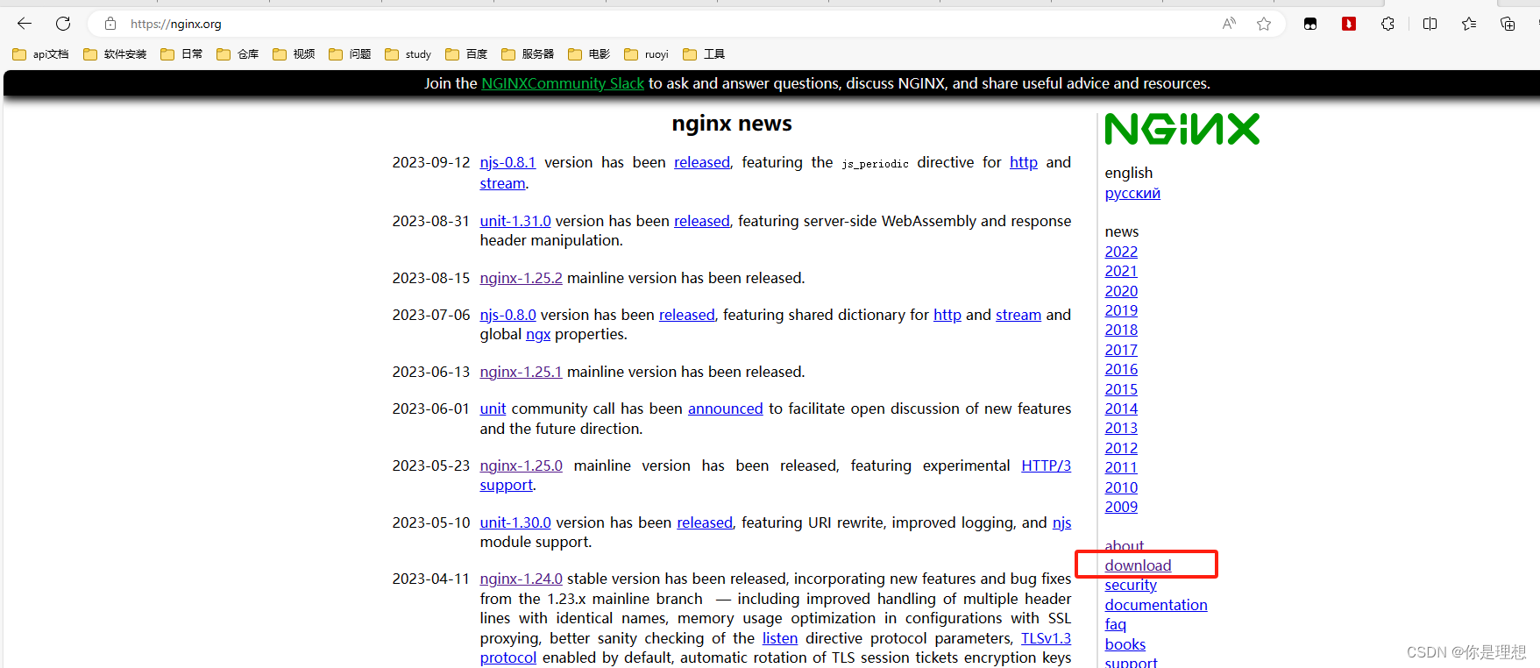
Task: Open the njs-0.8.0 link
Action: pyautogui.click(x=507, y=315)
